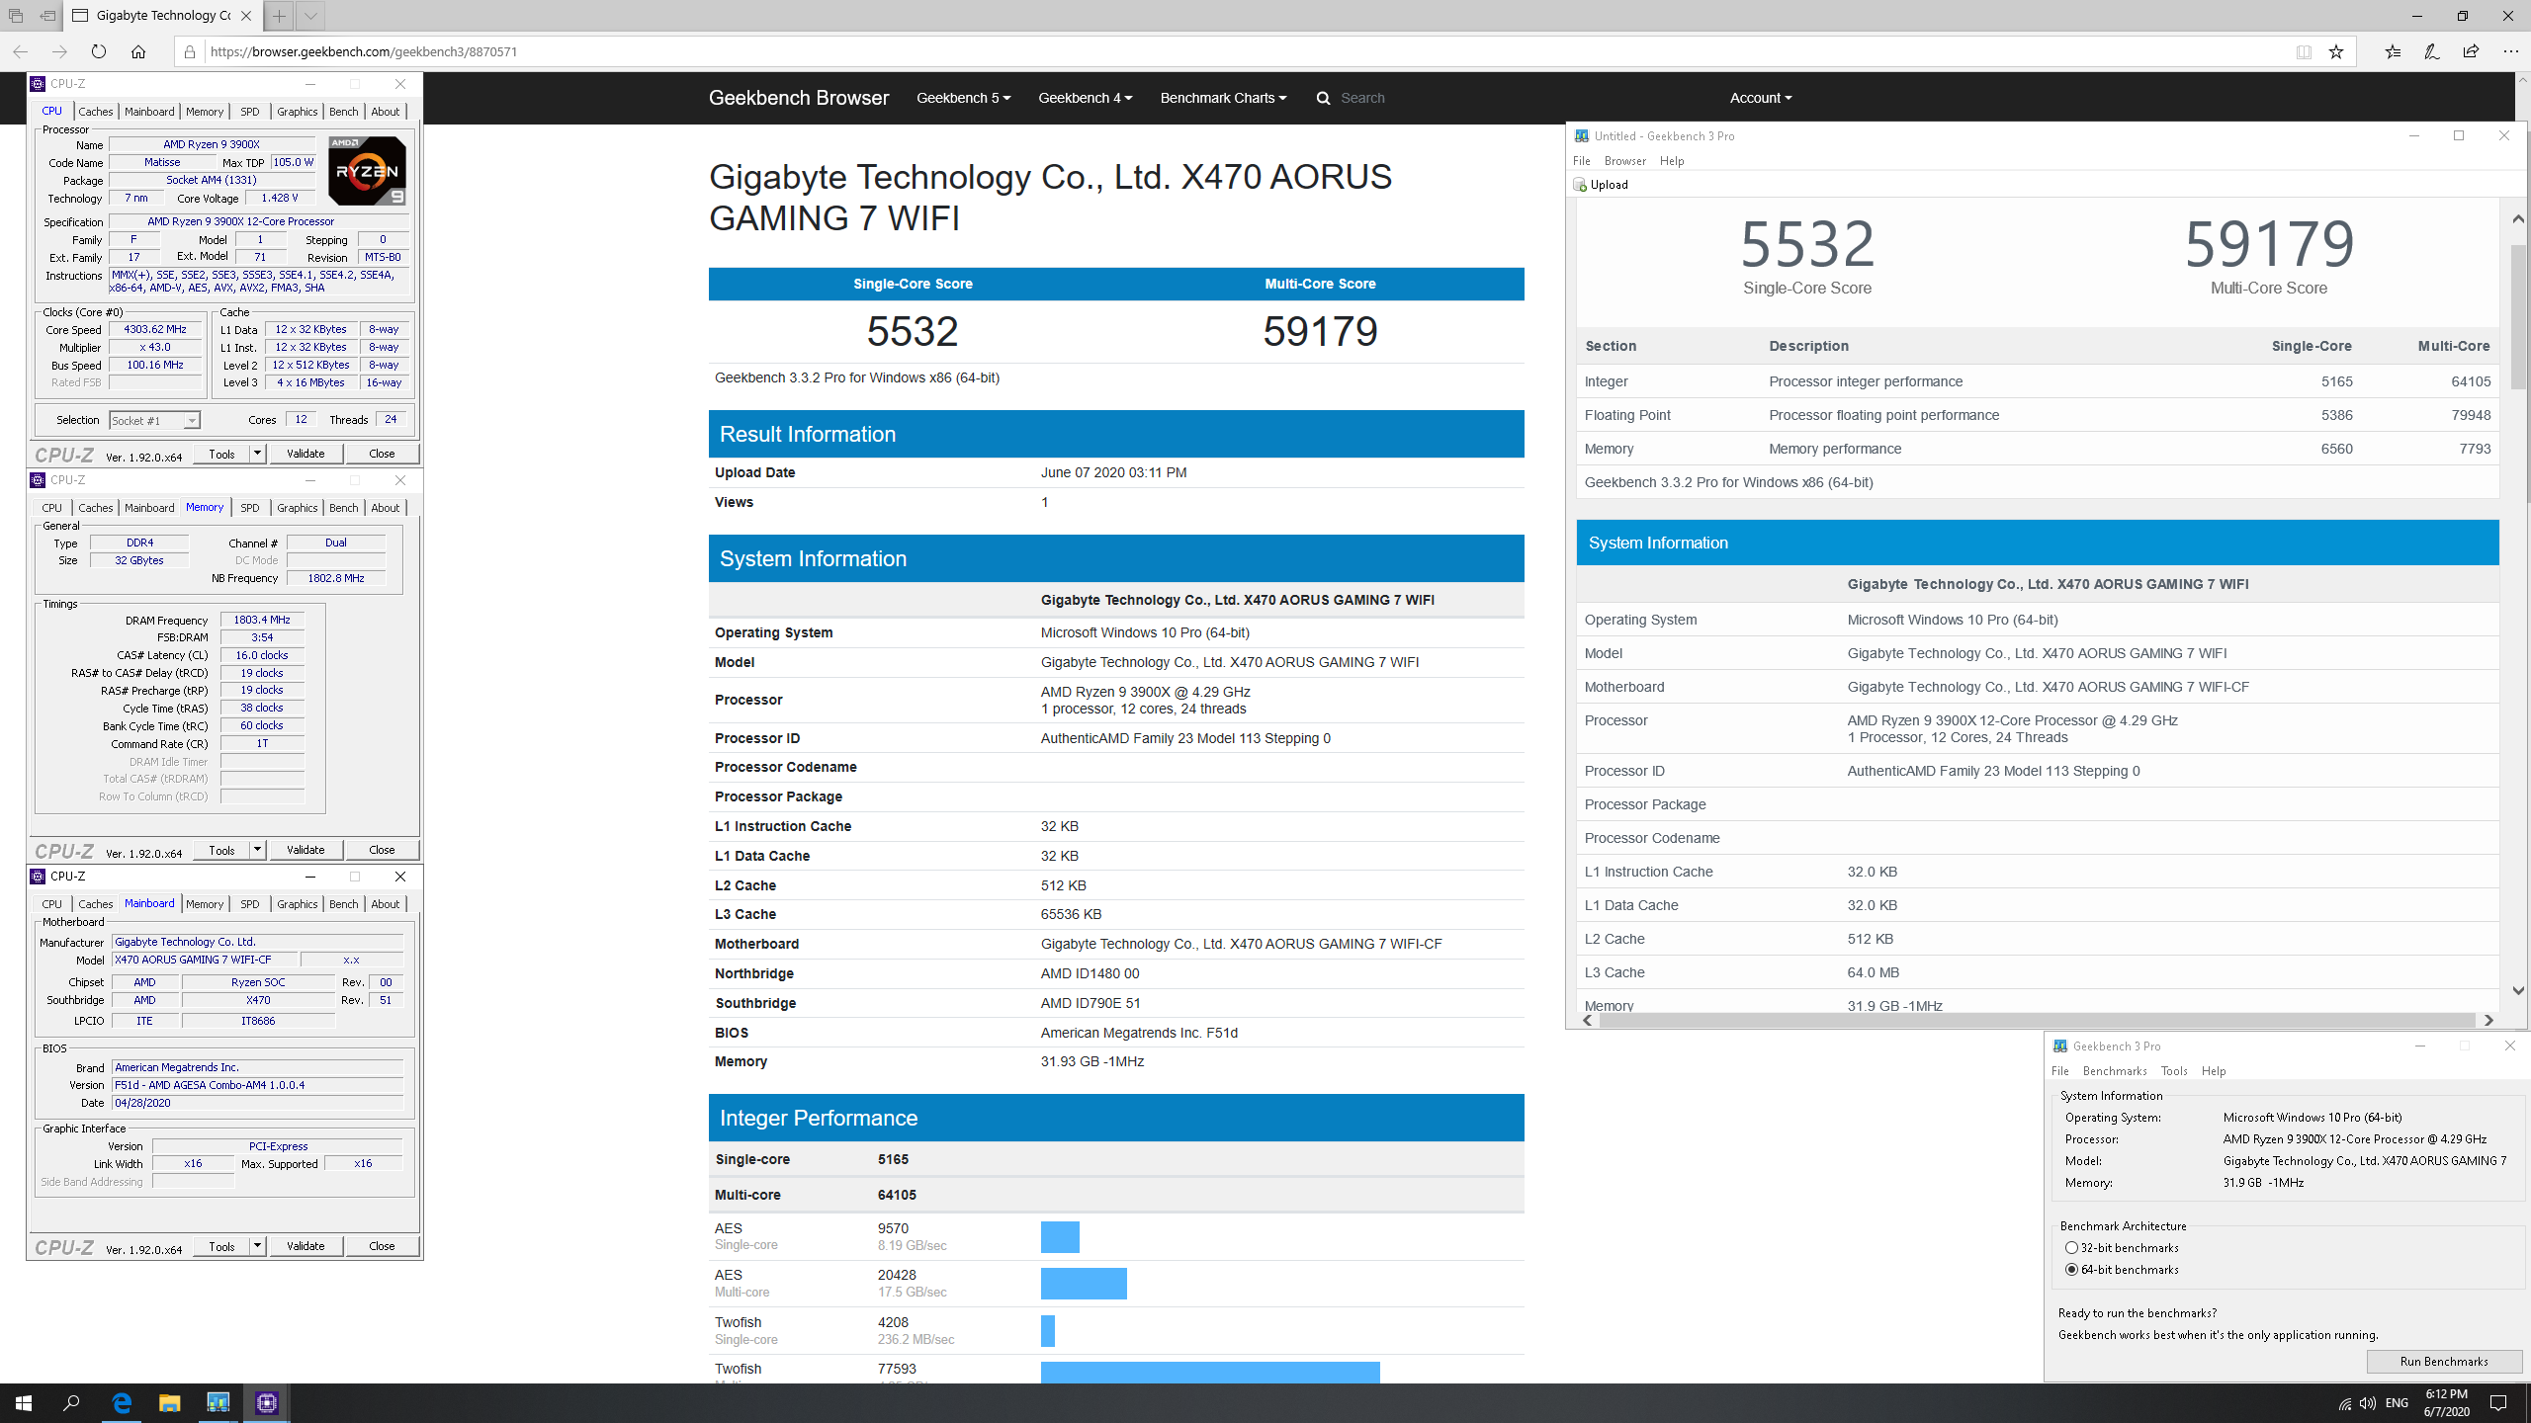Open a new browser tab
Screen dimensions: 2531x1423
(x=280, y=16)
